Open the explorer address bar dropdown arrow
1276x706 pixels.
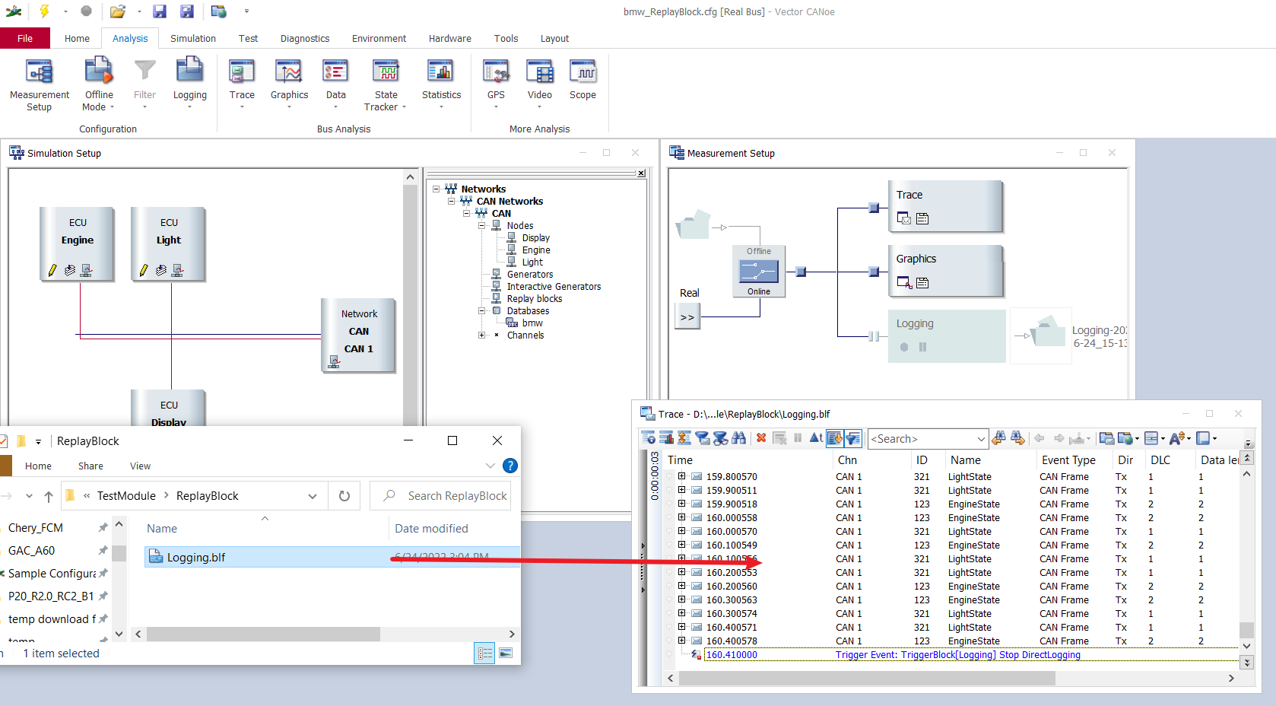(313, 496)
